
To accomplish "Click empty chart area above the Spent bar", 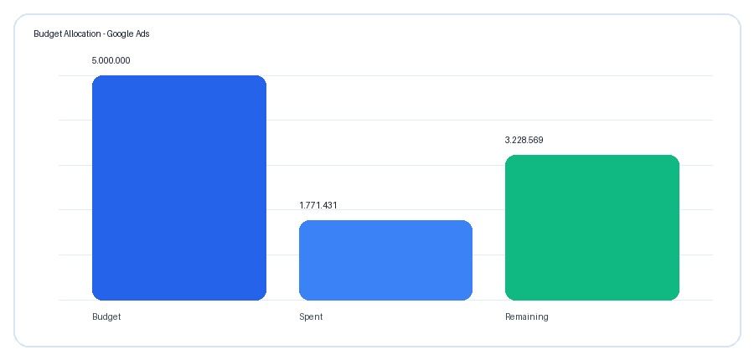I will [385, 144].
